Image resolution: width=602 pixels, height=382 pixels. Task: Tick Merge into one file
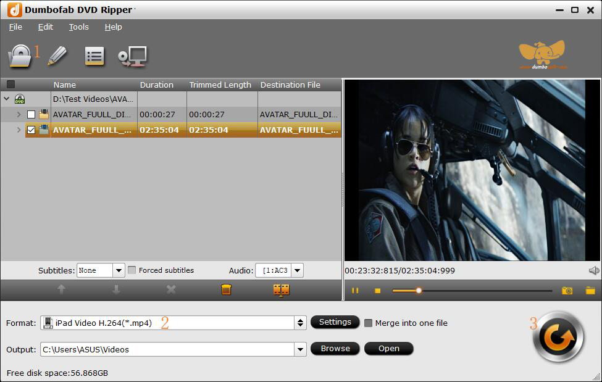369,323
